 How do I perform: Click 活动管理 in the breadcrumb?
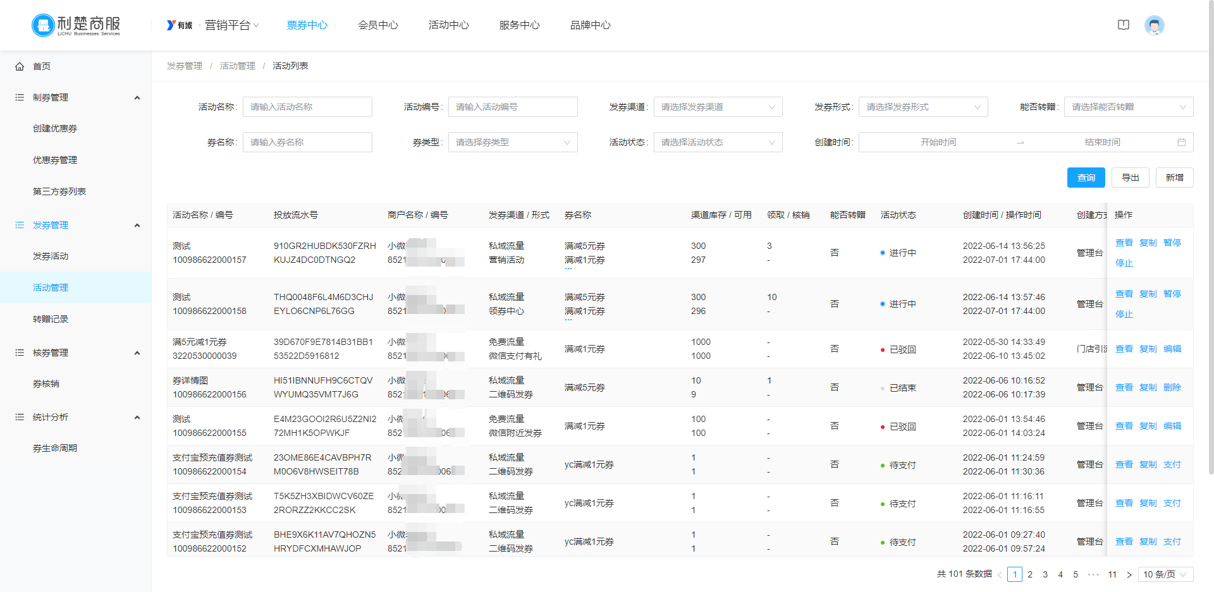coord(238,66)
